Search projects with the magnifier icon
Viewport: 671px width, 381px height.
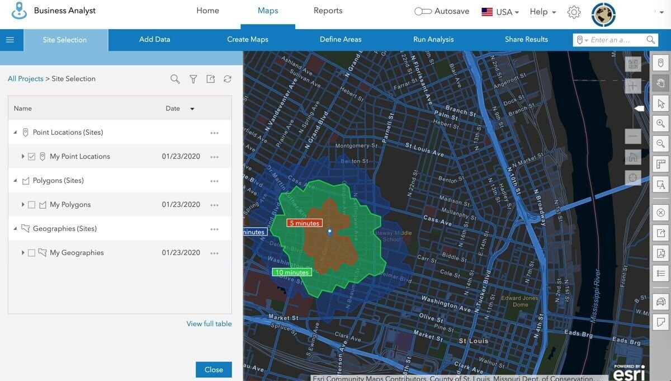pyautogui.click(x=175, y=79)
